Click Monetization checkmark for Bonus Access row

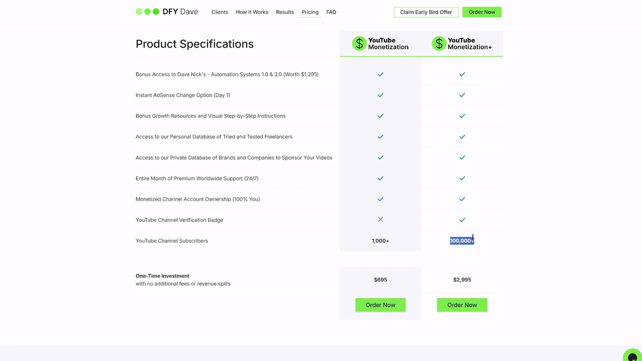[x=380, y=74]
